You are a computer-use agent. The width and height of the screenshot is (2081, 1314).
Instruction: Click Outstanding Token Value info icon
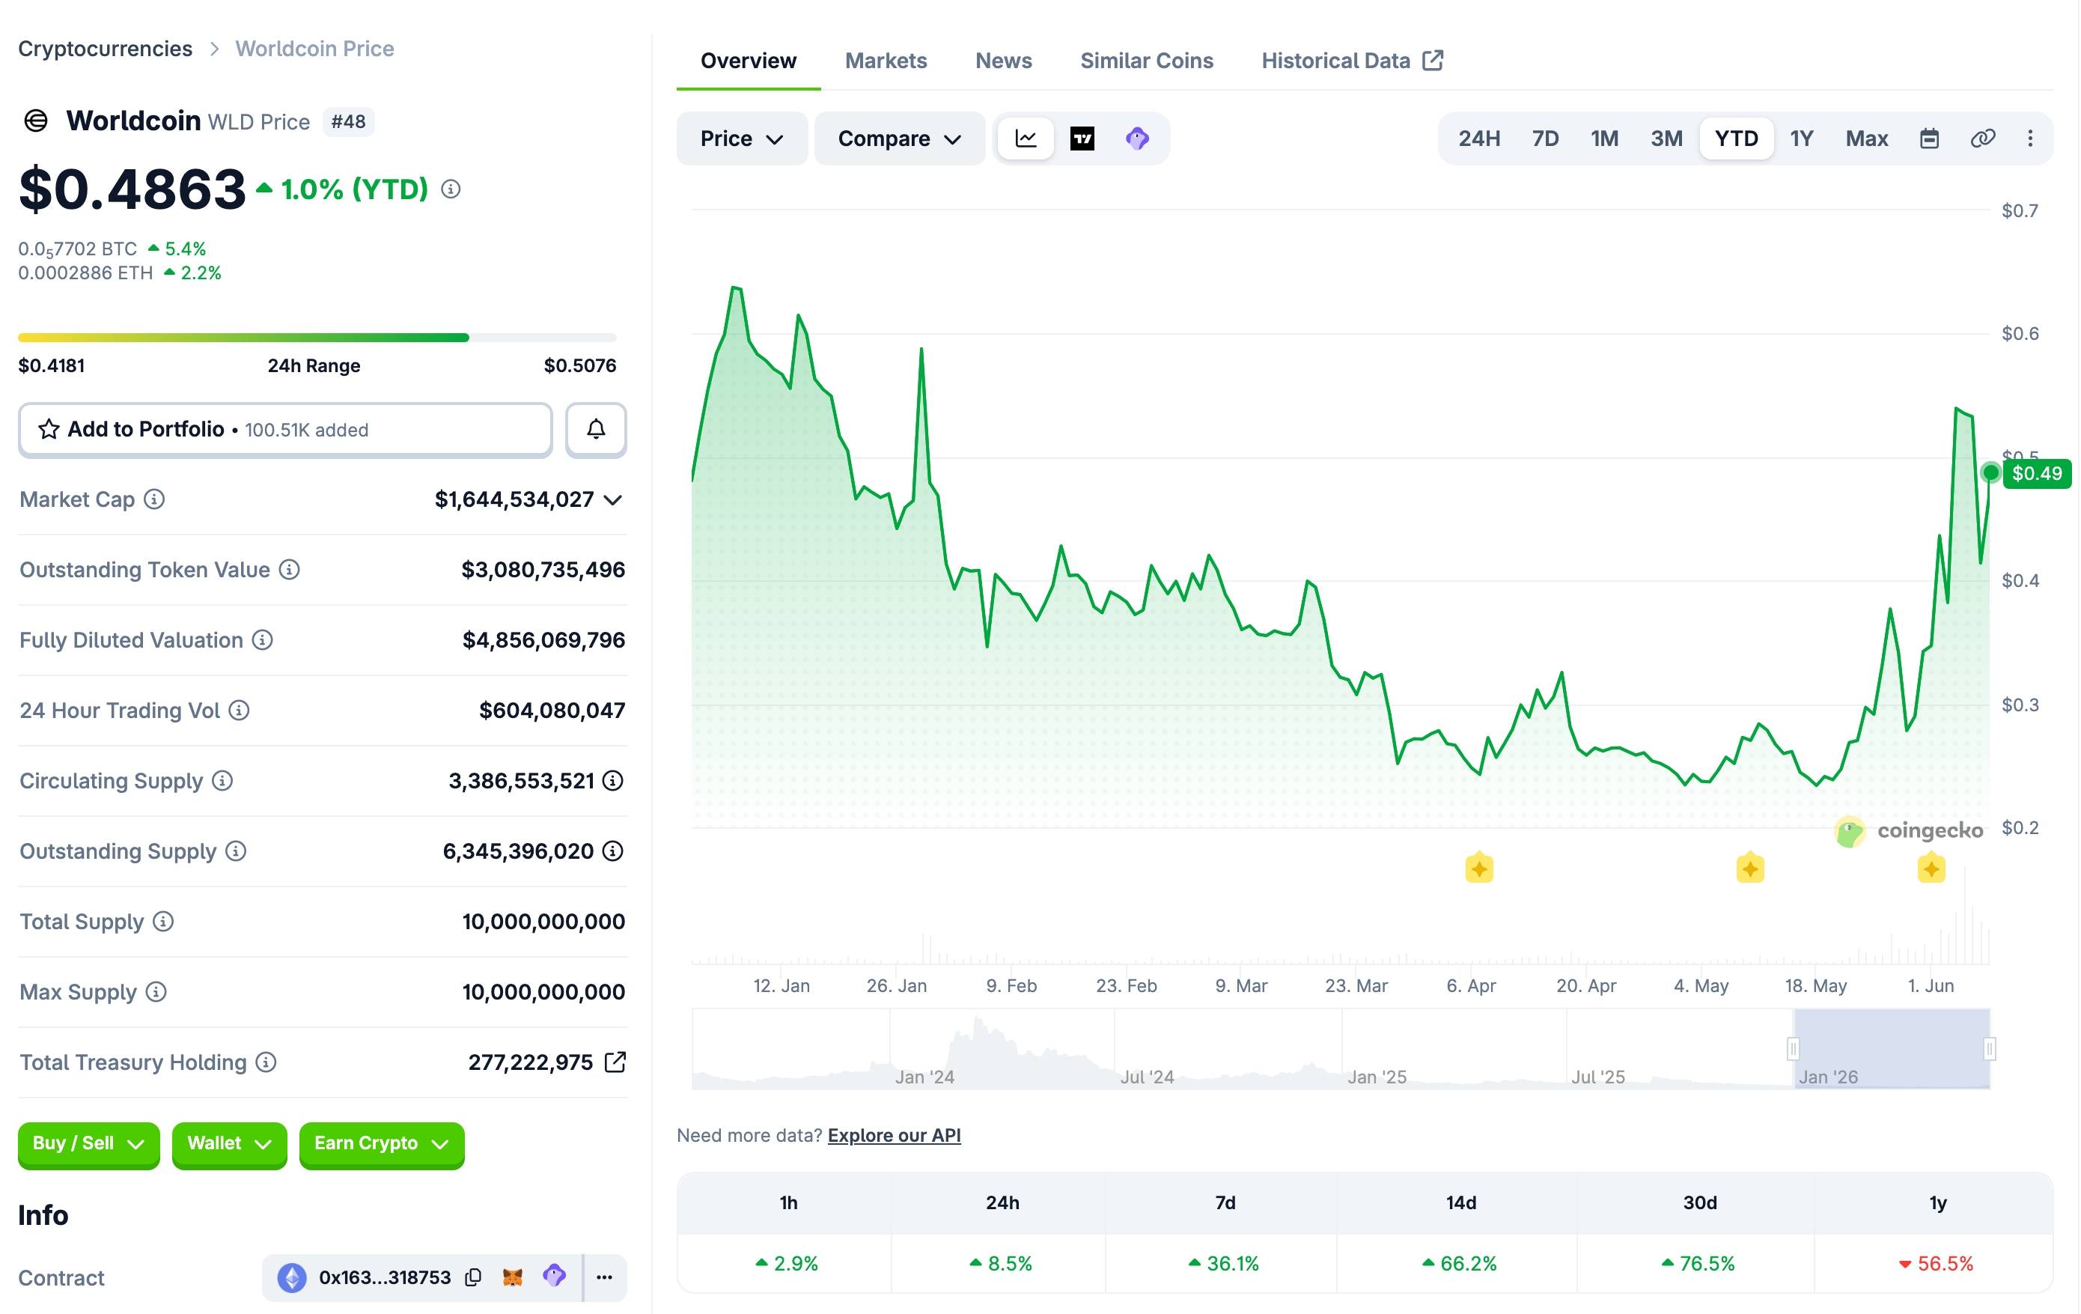[290, 570]
